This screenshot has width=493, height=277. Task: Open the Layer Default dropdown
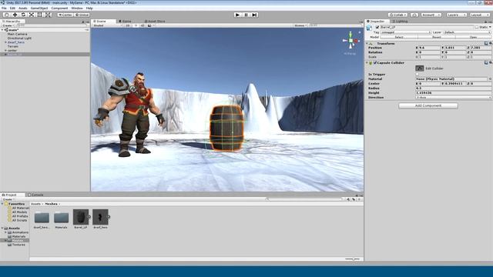tap(467, 32)
